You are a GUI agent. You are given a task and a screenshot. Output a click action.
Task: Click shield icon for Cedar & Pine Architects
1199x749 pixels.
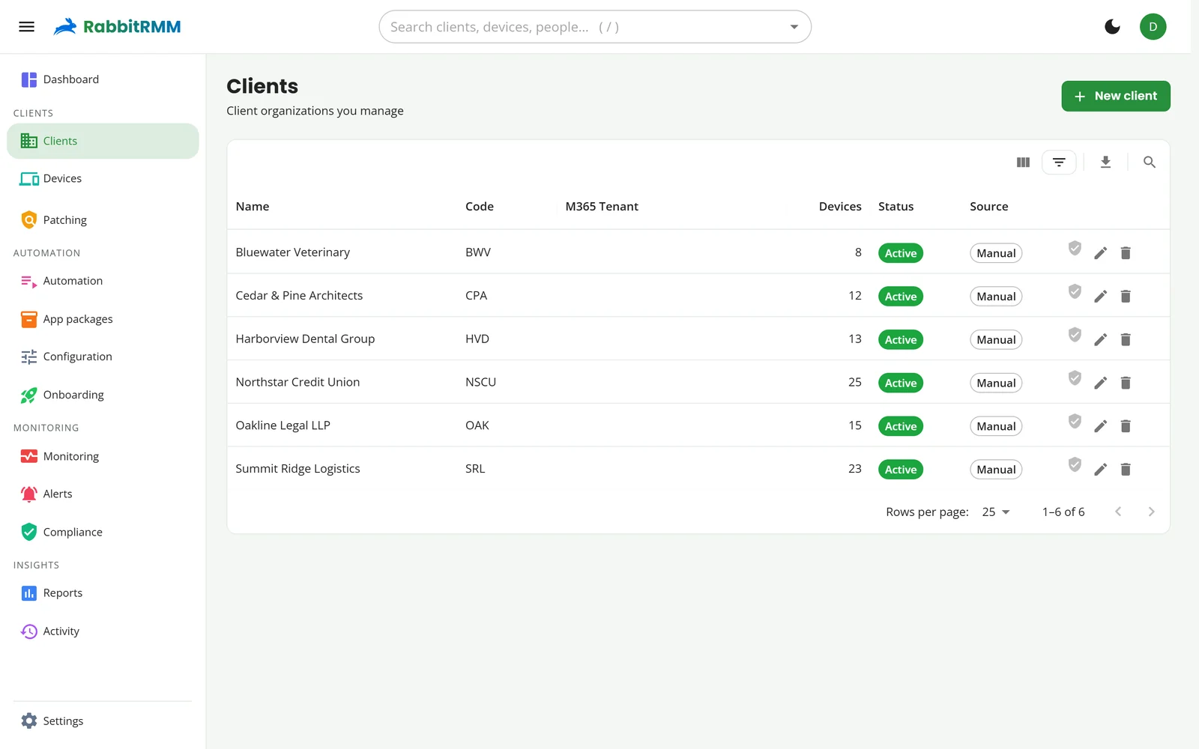coord(1075,291)
